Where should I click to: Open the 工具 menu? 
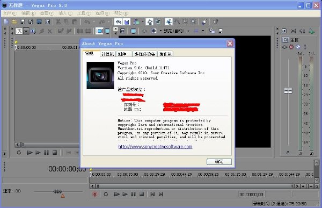click(x=84, y=13)
